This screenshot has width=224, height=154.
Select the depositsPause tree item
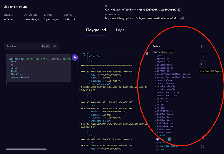(x=165, y=80)
